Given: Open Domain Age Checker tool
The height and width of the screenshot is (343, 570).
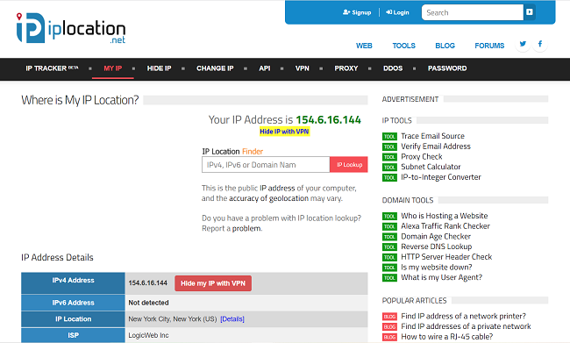Looking at the screenshot, I should (x=436, y=237).
